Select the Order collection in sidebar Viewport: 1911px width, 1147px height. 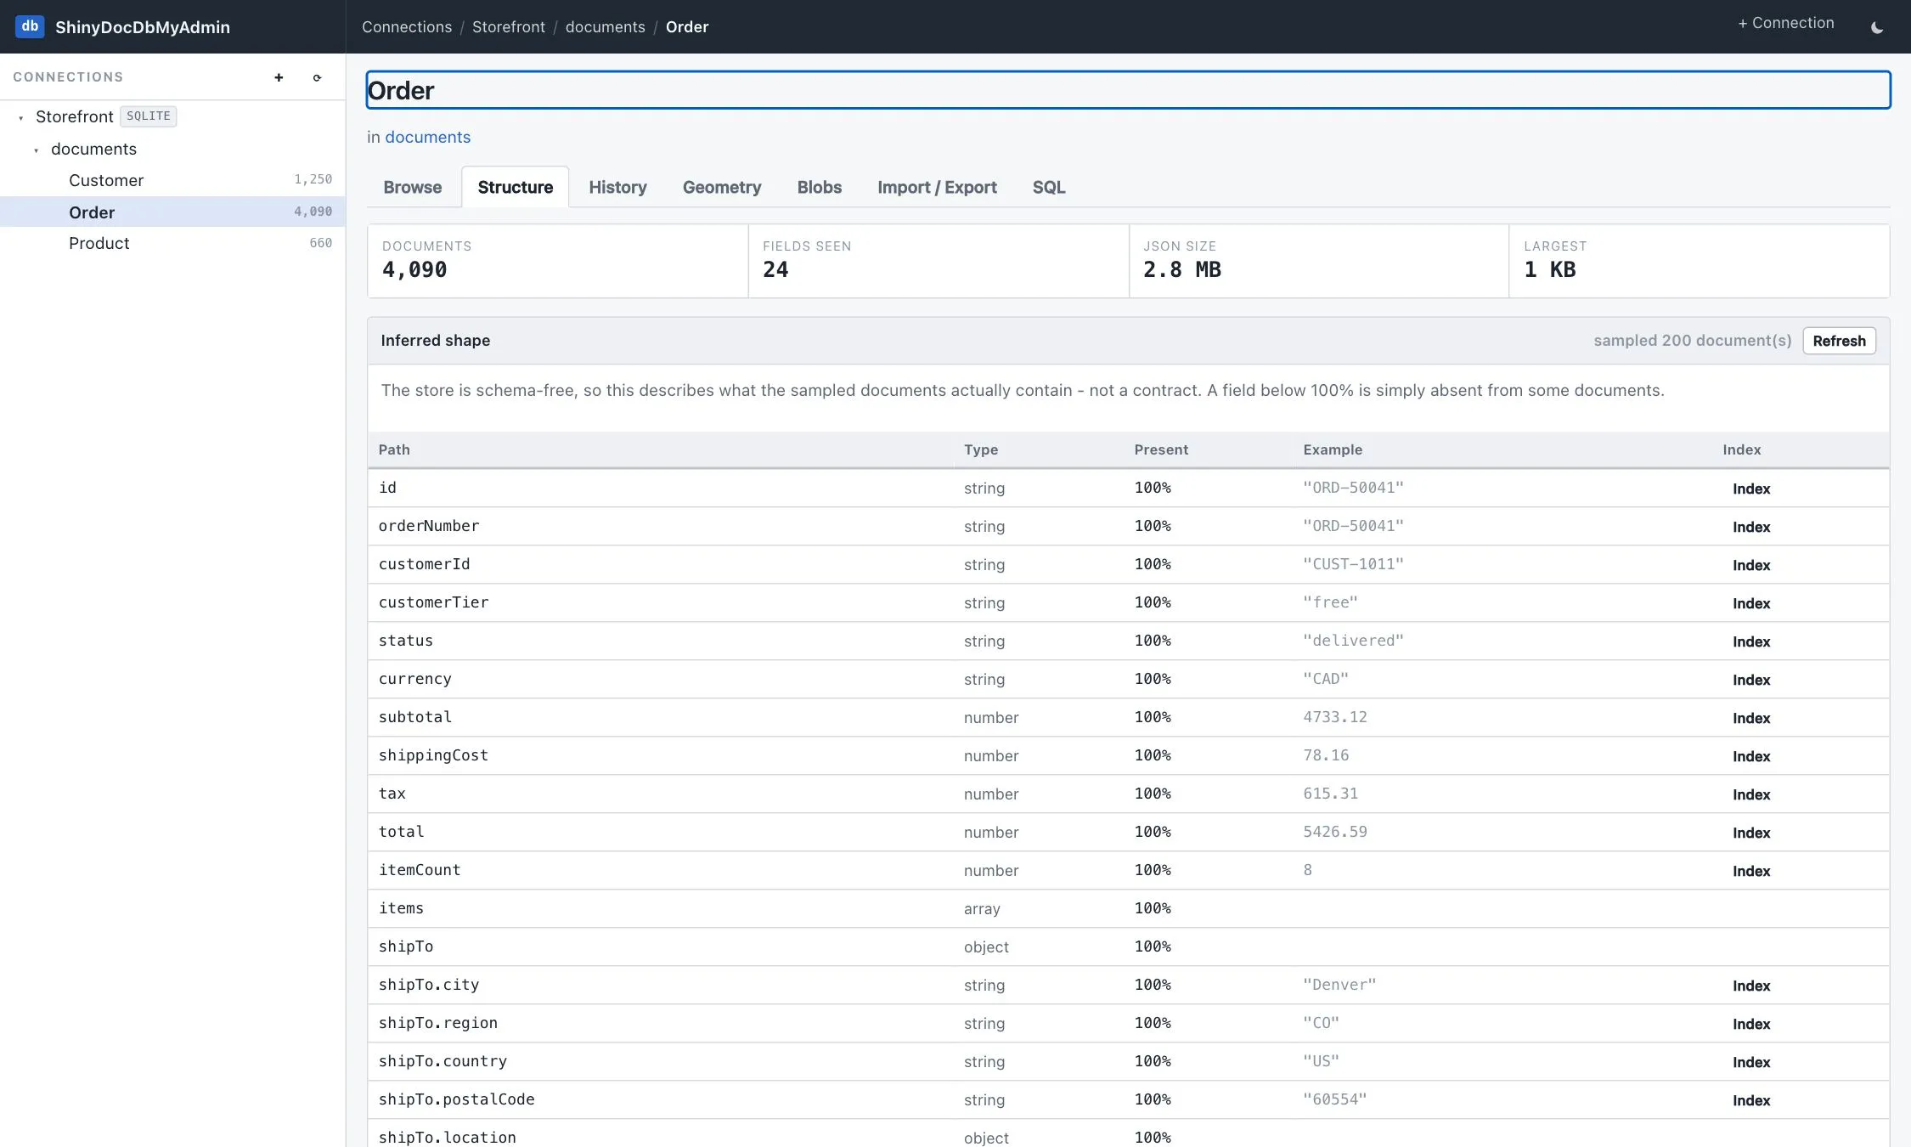click(172, 212)
